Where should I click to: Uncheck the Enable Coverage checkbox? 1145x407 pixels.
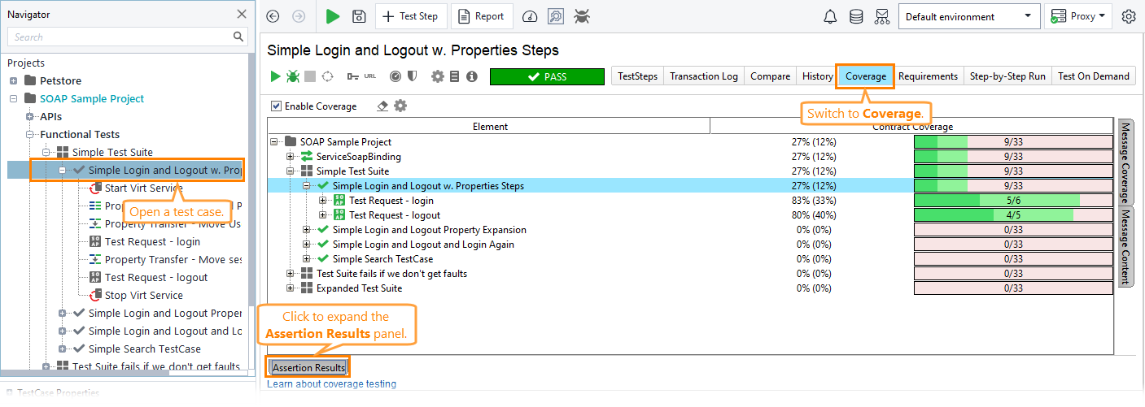(x=277, y=106)
